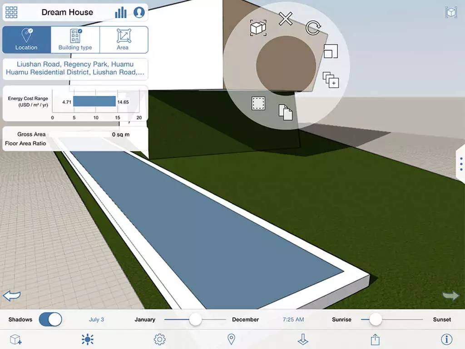Click the duplicate-plus icon in radial menu

coord(331,80)
